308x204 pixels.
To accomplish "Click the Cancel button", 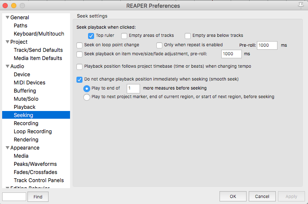I will 262,197.
